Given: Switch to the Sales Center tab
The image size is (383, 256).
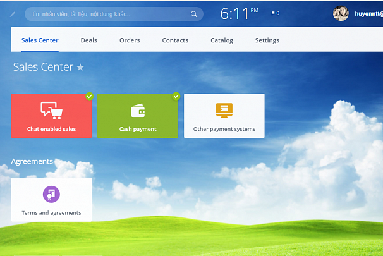Looking at the screenshot, I should (40, 40).
